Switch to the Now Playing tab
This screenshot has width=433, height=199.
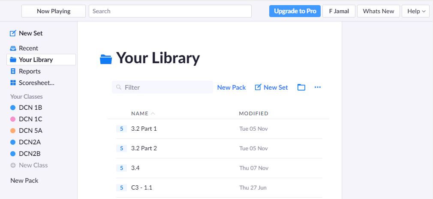coord(54,11)
